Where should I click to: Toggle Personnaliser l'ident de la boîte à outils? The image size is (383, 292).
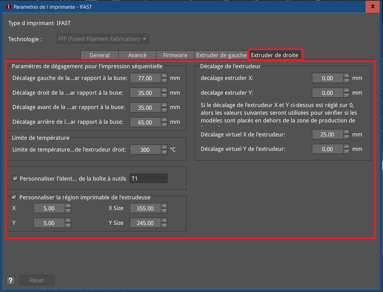tap(15, 178)
